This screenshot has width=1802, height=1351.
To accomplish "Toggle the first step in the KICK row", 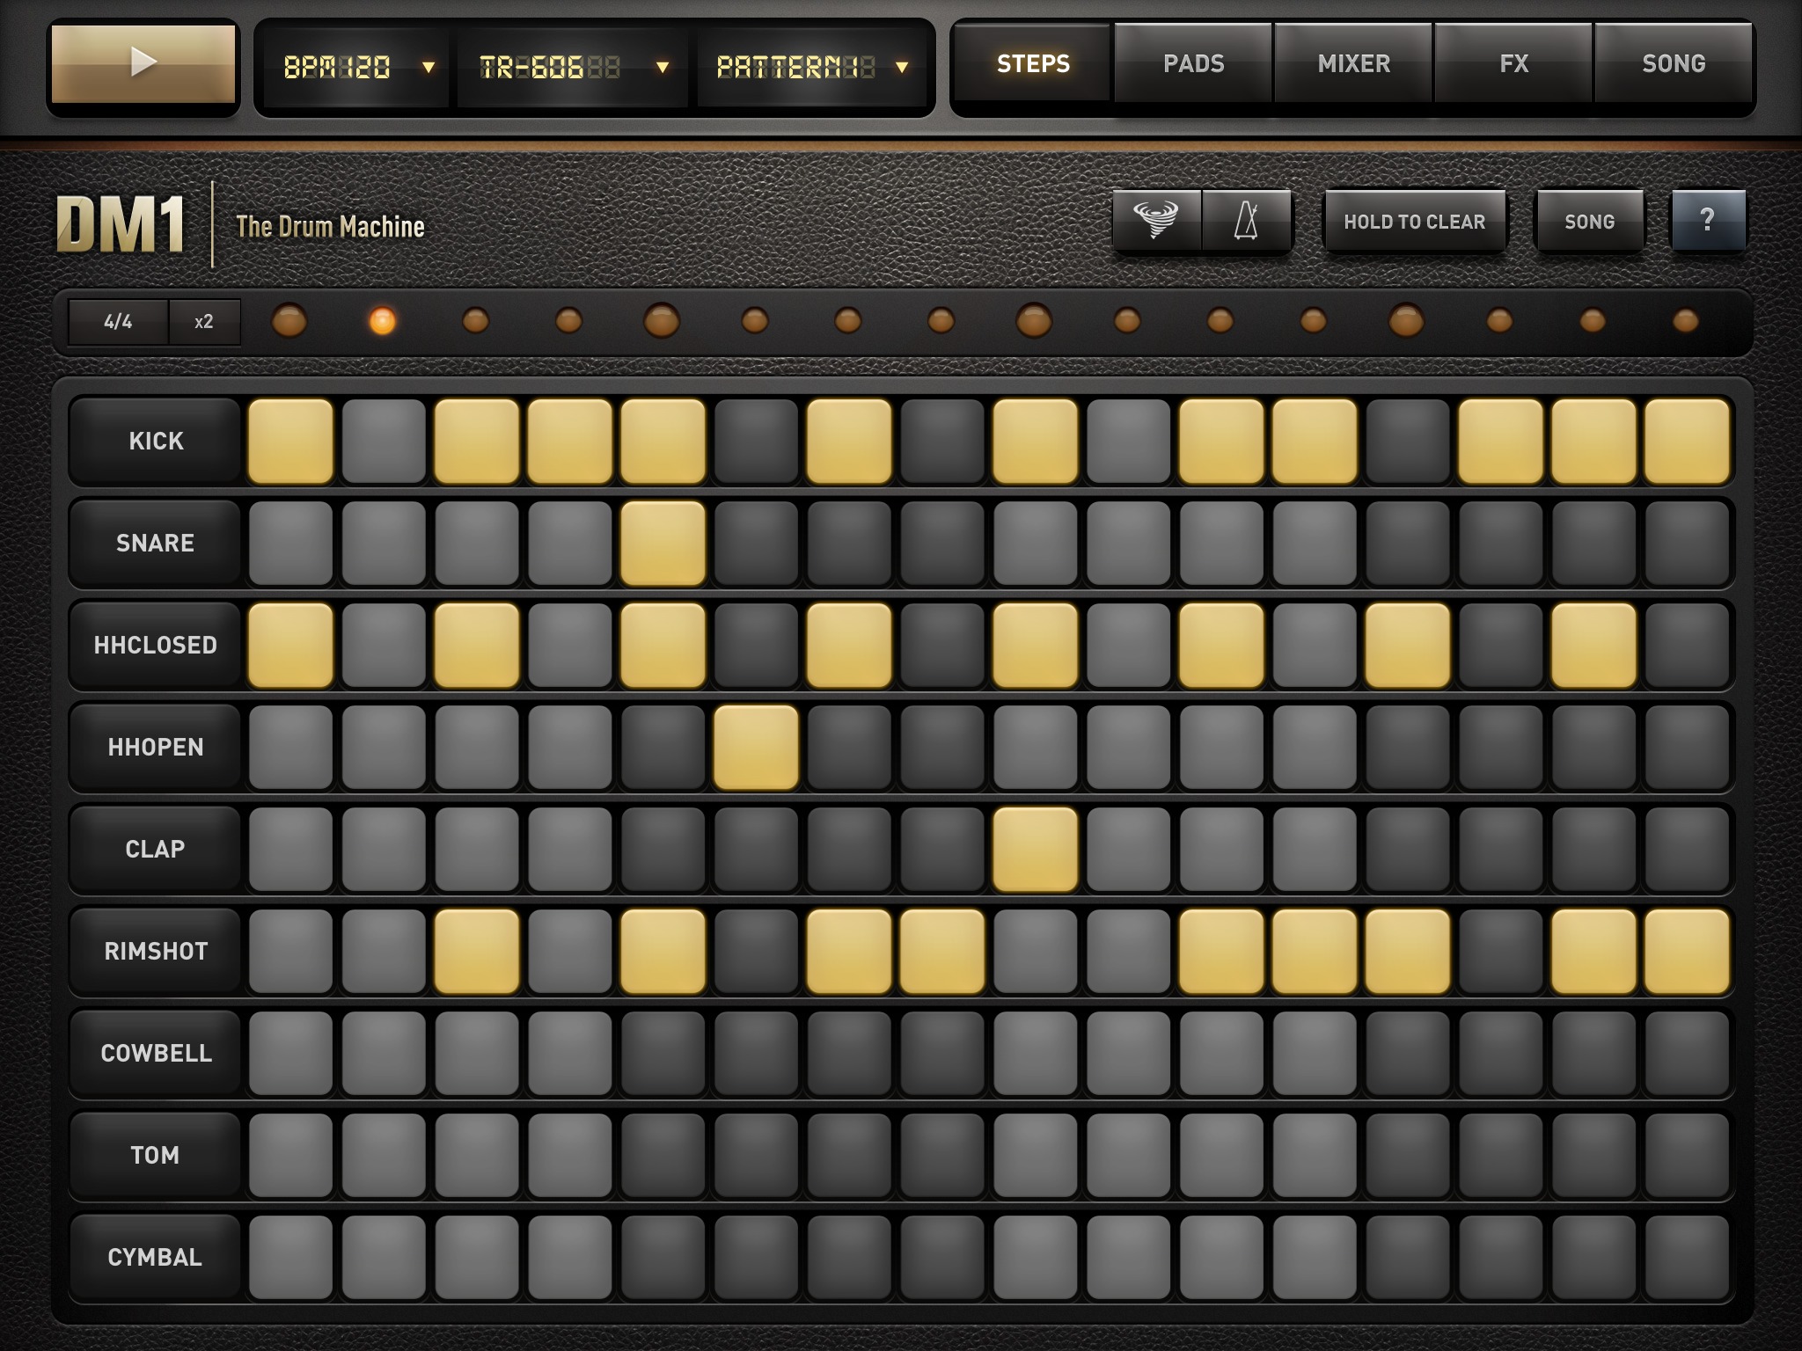I will tap(291, 441).
